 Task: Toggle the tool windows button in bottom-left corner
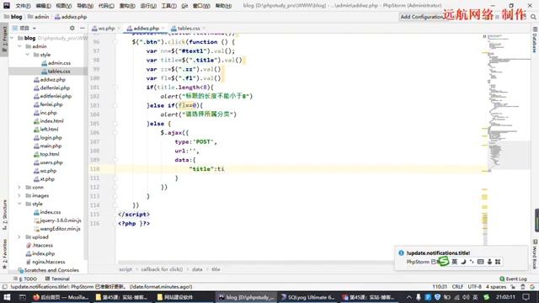click(x=5, y=287)
